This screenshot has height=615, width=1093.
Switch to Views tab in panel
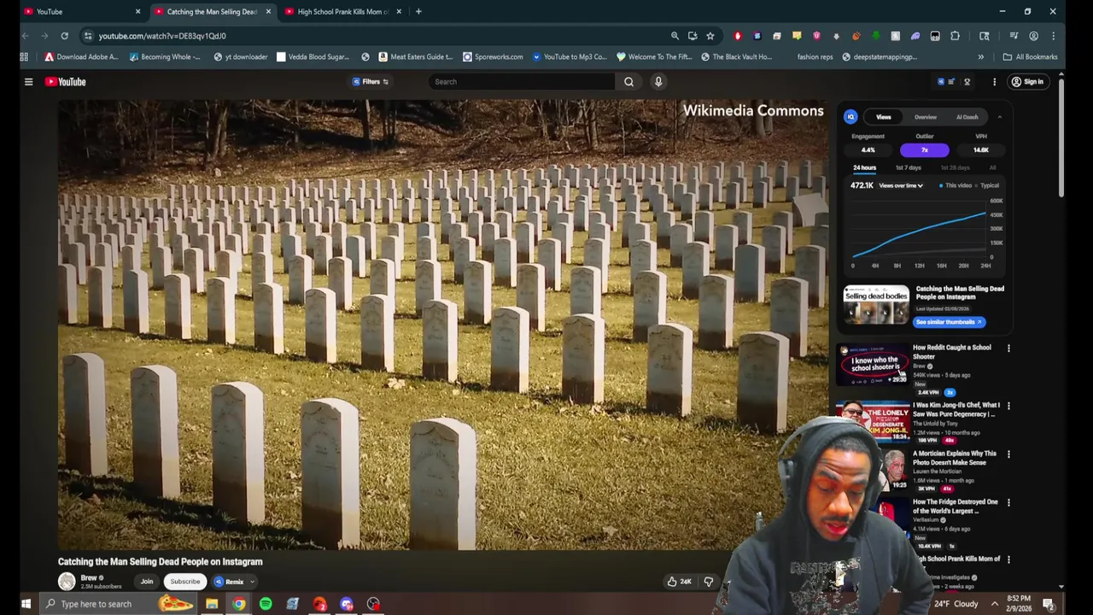pos(884,117)
